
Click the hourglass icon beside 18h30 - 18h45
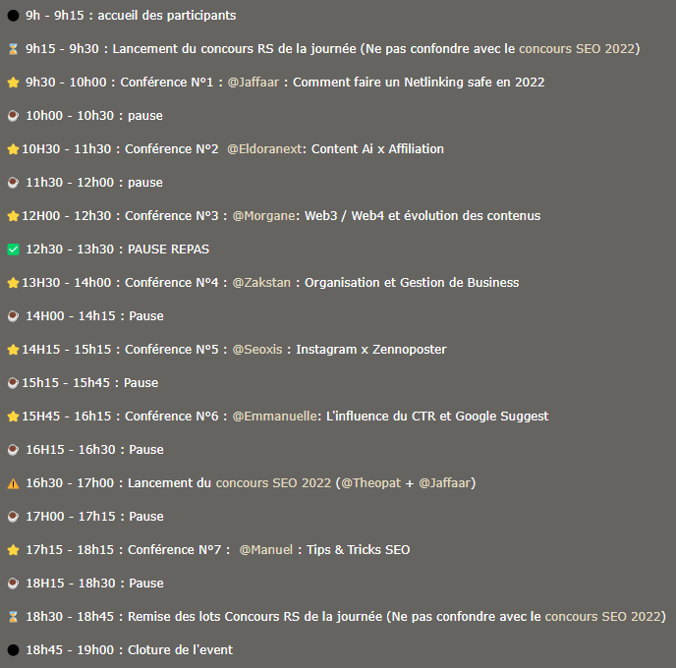coord(14,617)
